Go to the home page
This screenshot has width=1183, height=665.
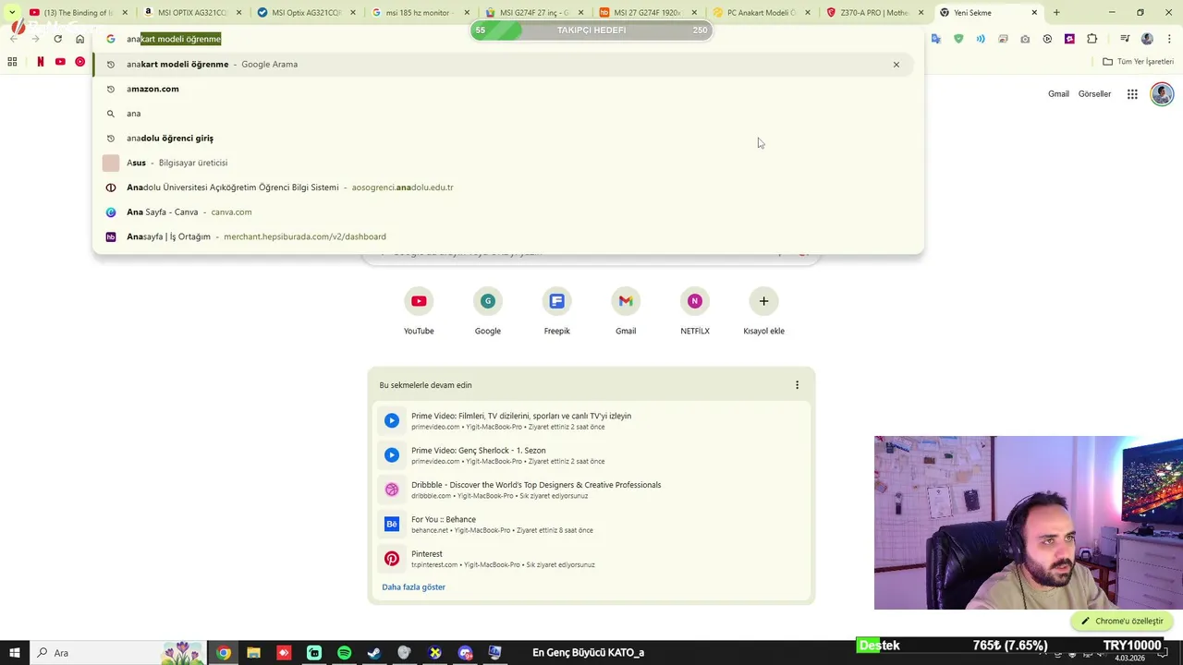click(x=79, y=39)
